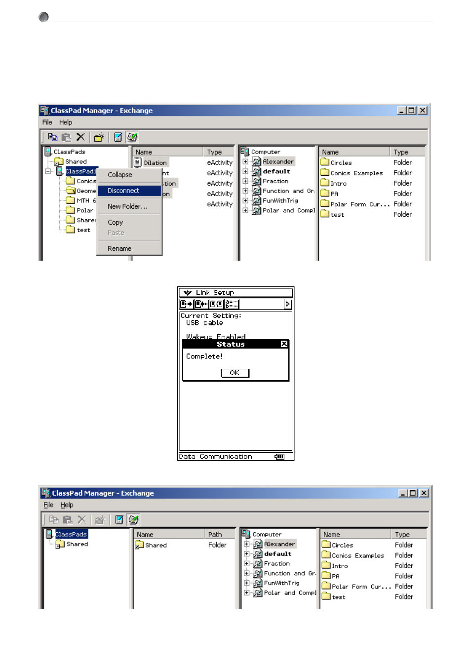Tap the a=/b= settings list icon in Link Setup
The width and height of the screenshot is (471, 667).
[x=232, y=304]
